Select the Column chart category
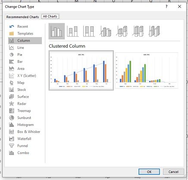Screen dimensions: 188x180 pos(25,41)
